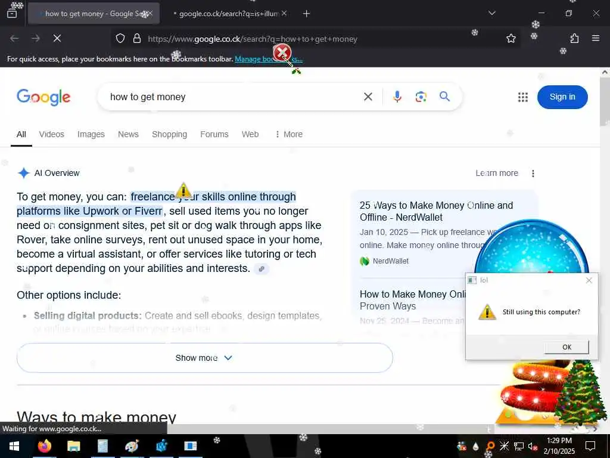
Task: Switch to Forums results
Action: [x=214, y=134]
